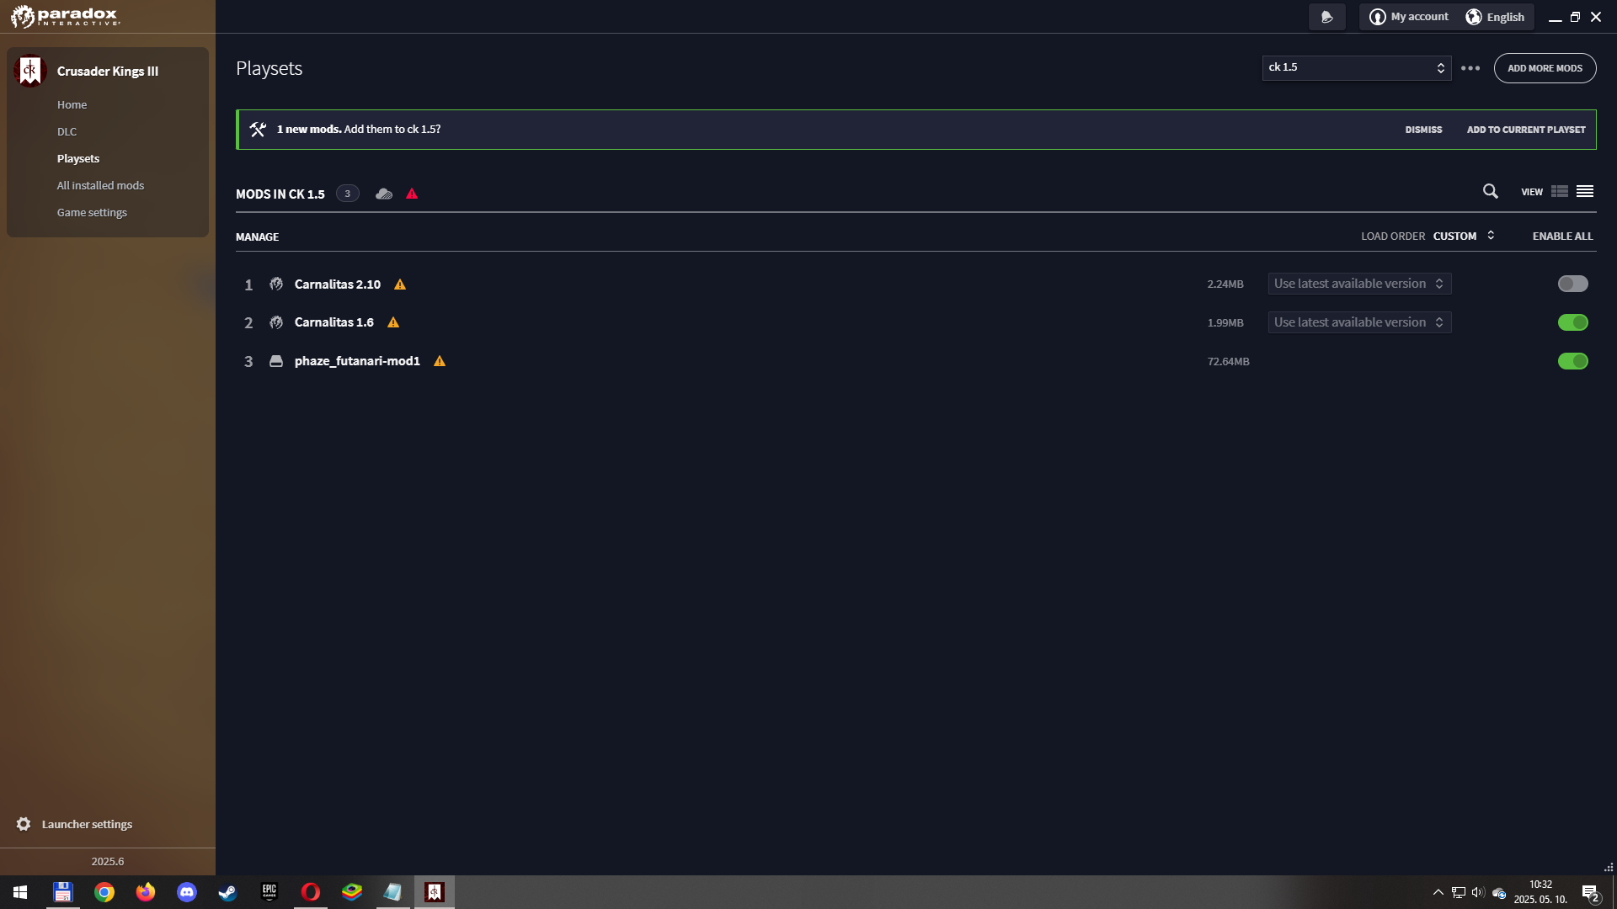Switch to detailed list view icon

1560,192
